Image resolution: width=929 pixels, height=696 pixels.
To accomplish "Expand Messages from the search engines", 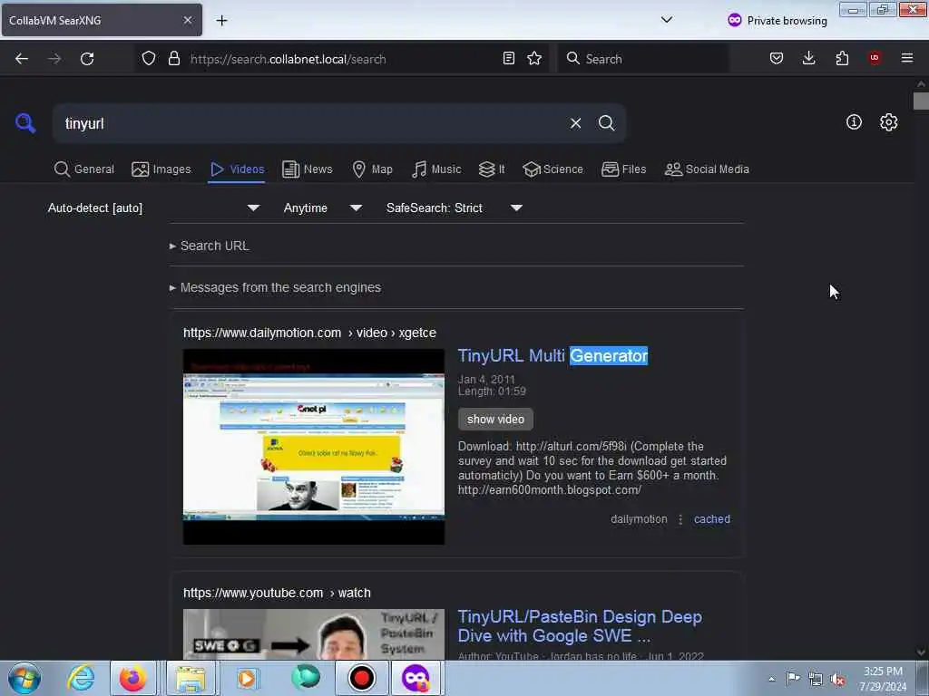I will point(275,287).
